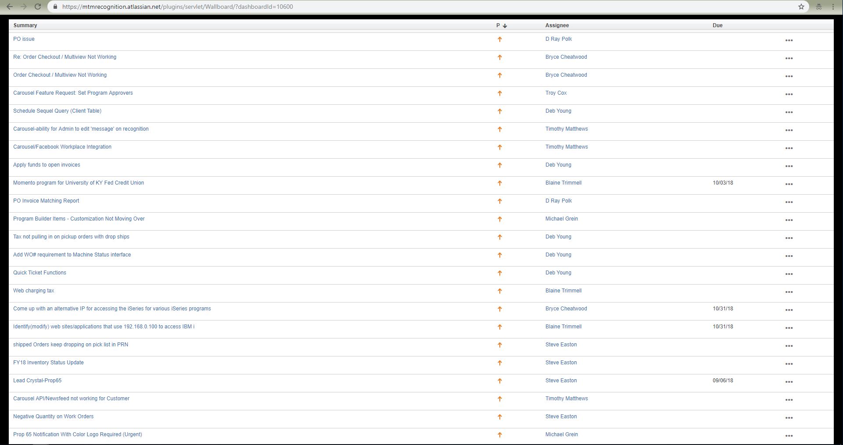843x445 pixels.
Task: Click the extension icon beside the bookmark star
Action: pos(819,7)
